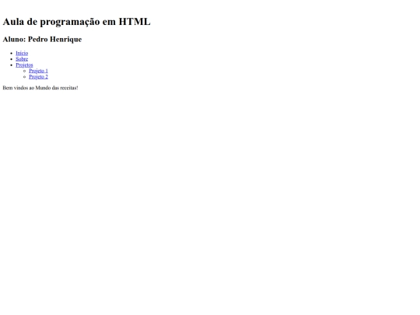Image resolution: width=420 pixels, height=315 pixels.
Task: Click the bullet before Projetos
Action: click(11, 65)
